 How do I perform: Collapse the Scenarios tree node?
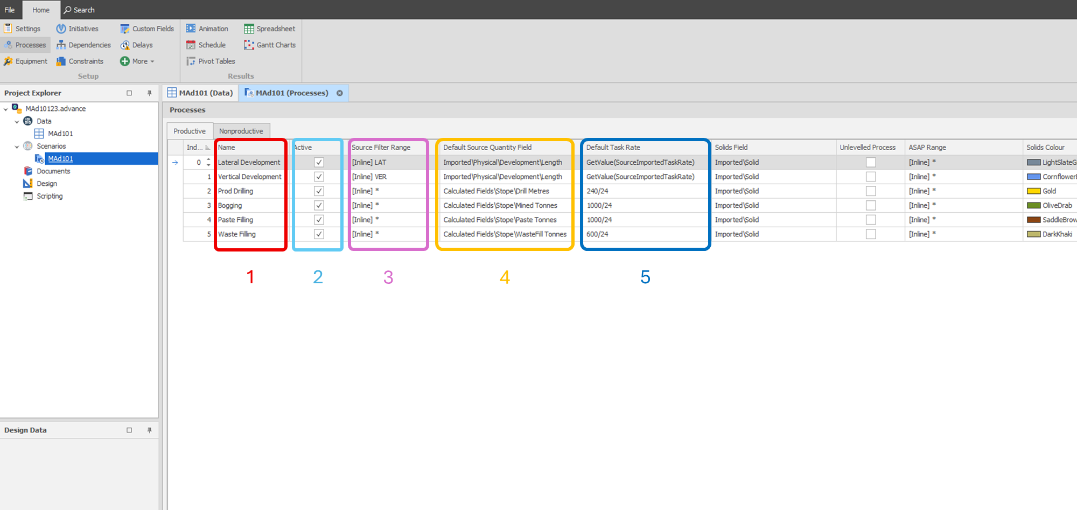[x=17, y=146]
